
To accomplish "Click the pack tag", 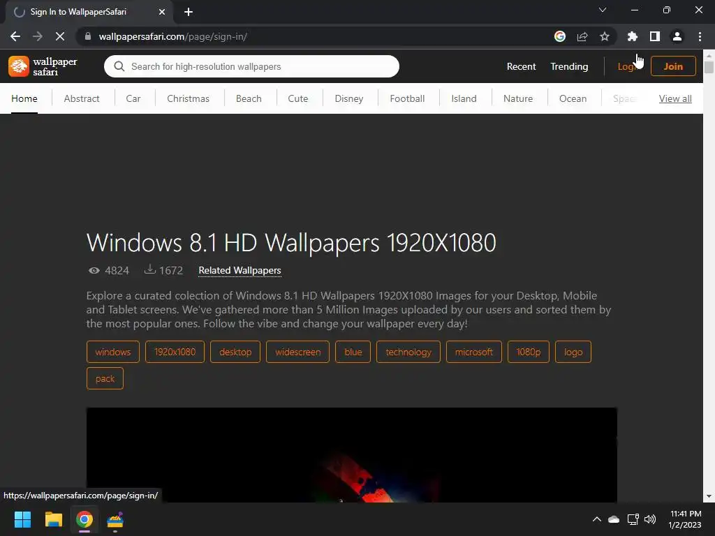I will click(105, 378).
